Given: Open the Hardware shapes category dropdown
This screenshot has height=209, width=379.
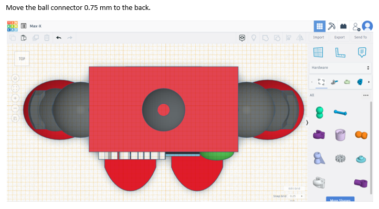Looking at the screenshot, I should 340,68.
